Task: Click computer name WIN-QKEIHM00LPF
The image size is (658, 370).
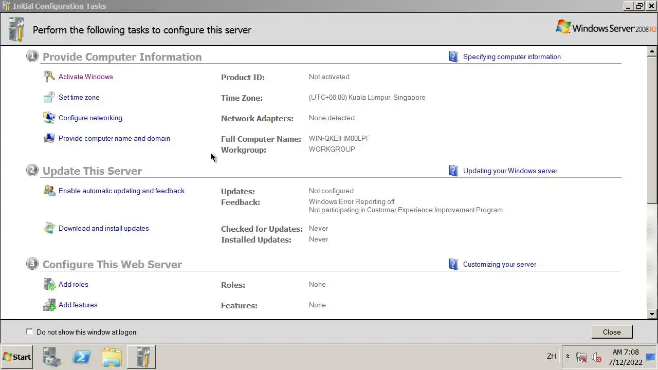Action: tap(339, 138)
